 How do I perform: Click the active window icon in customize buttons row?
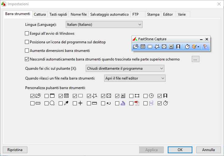[52, 96]
